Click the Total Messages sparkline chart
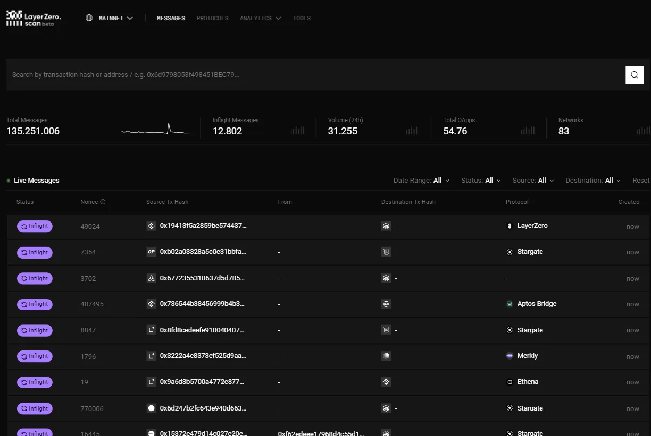Viewport: 651px width, 436px height. [x=154, y=129]
